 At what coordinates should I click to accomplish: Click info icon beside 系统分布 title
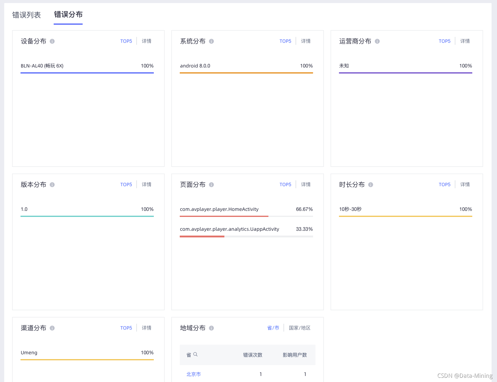coord(211,41)
